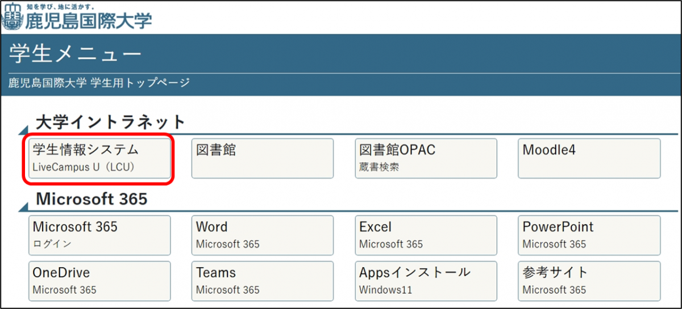Click triangle marker beside 大学イントラネット
Screen dimensions: 682x309
(x=23, y=129)
